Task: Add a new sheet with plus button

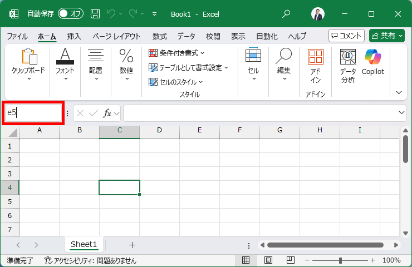Action: [132, 245]
